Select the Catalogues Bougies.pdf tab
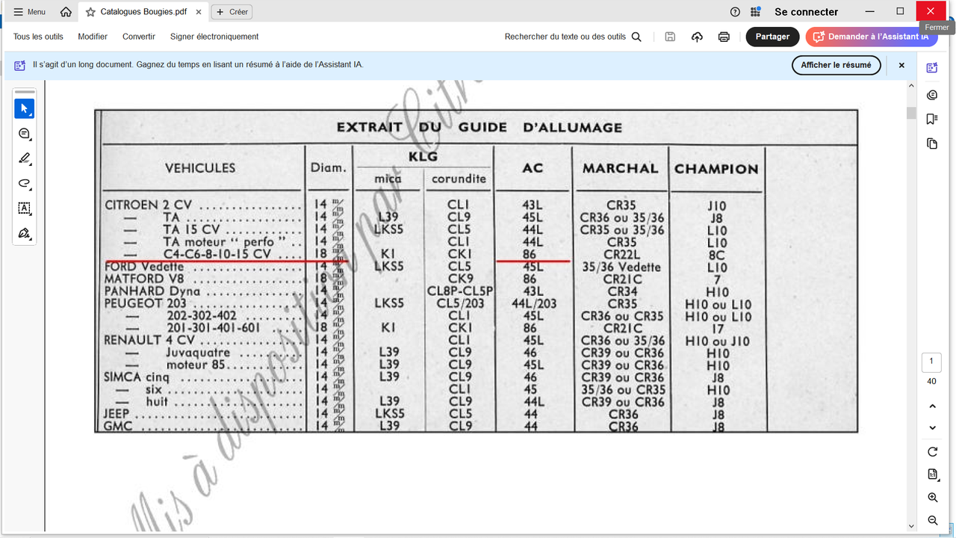The width and height of the screenshot is (956, 538). [x=143, y=12]
